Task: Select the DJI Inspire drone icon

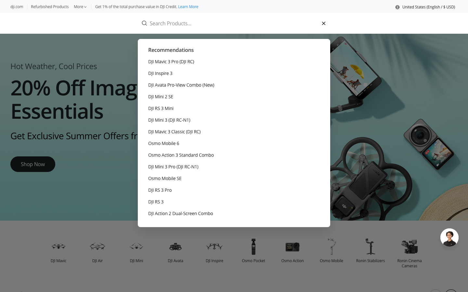Action: (x=214, y=247)
